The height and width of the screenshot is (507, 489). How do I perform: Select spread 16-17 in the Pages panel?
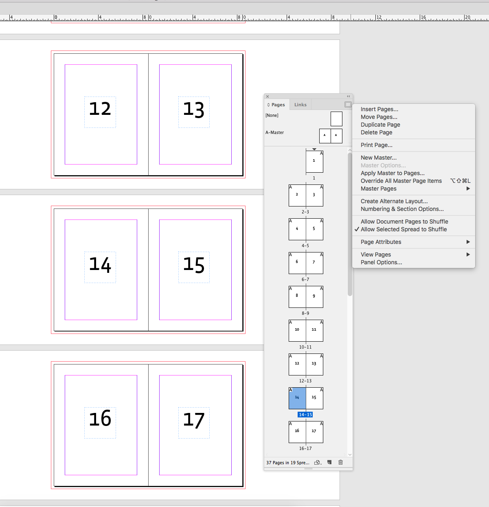pos(306,432)
